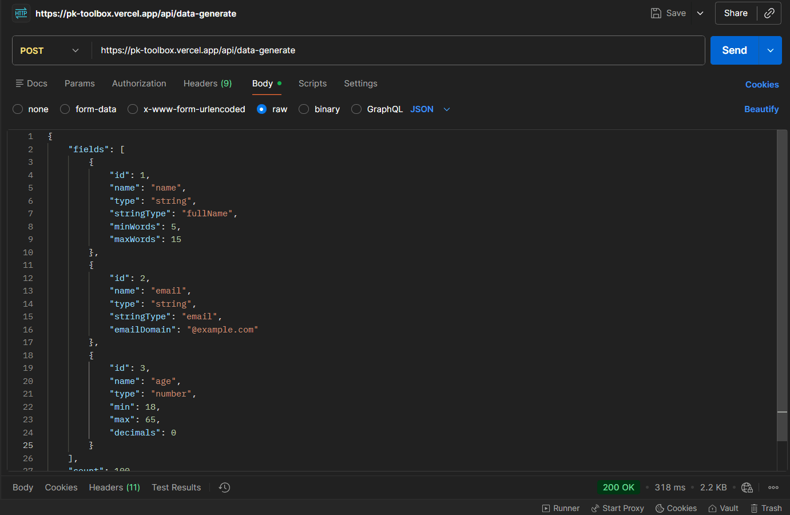Open the POST method dropdown
The height and width of the screenshot is (515, 790).
click(x=50, y=50)
